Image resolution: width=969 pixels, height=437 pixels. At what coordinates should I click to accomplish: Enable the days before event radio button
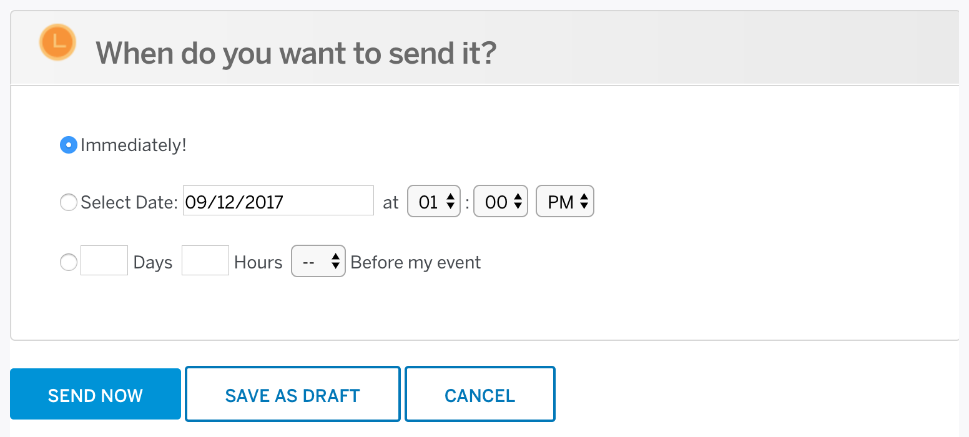pos(68,262)
